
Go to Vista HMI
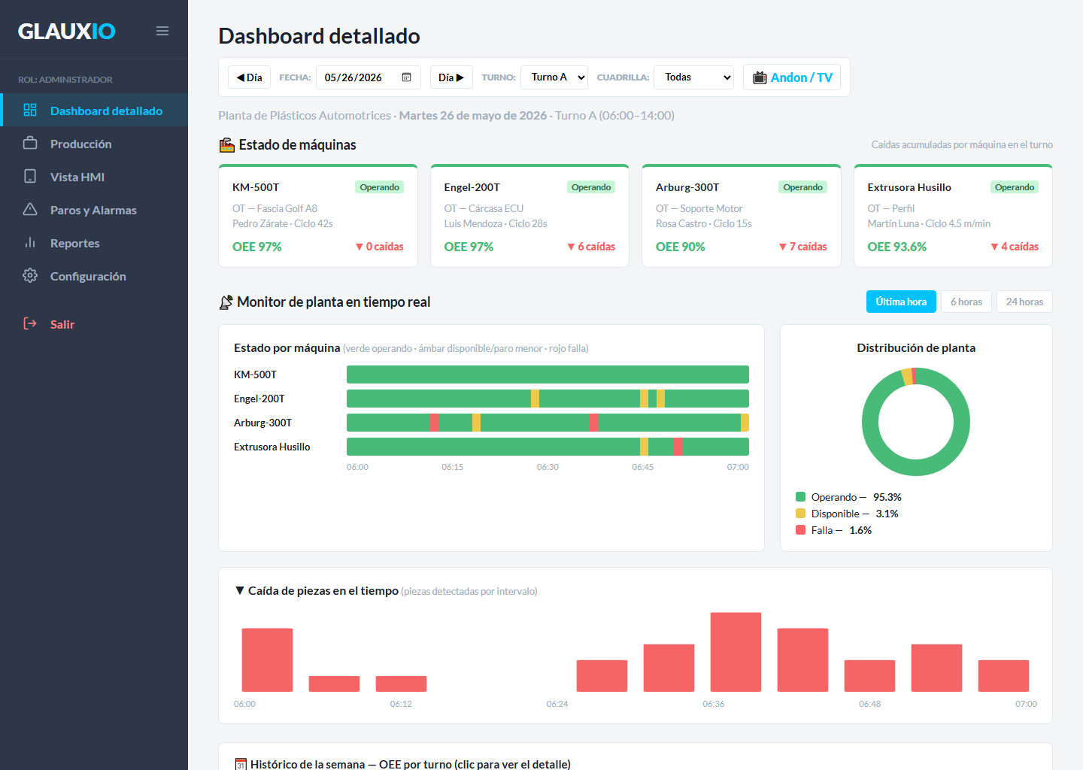point(94,176)
